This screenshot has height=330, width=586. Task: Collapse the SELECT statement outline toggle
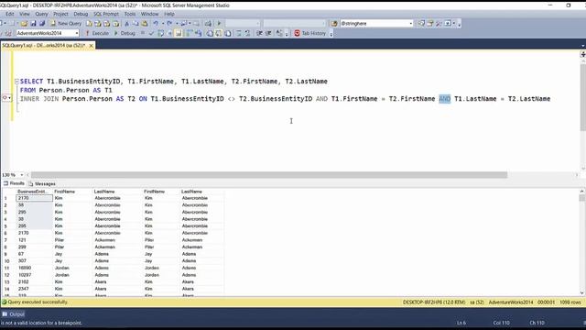coord(16,82)
